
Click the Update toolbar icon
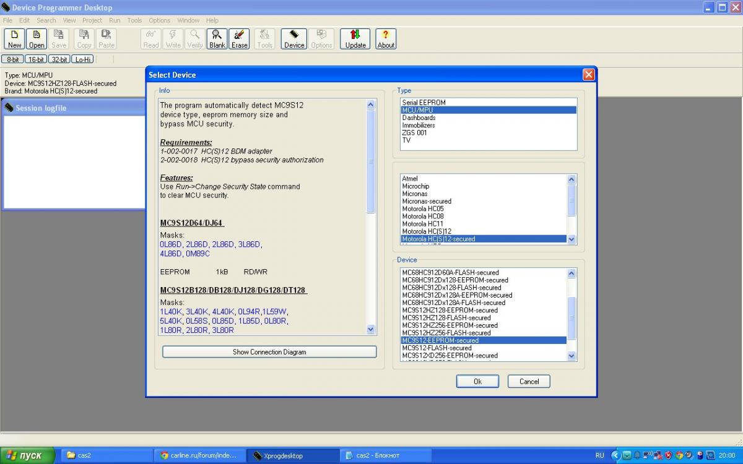pyautogui.click(x=355, y=38)
